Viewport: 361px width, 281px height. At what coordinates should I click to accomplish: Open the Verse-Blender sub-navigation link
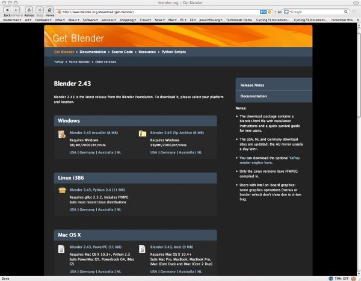(x=79, y=62)
